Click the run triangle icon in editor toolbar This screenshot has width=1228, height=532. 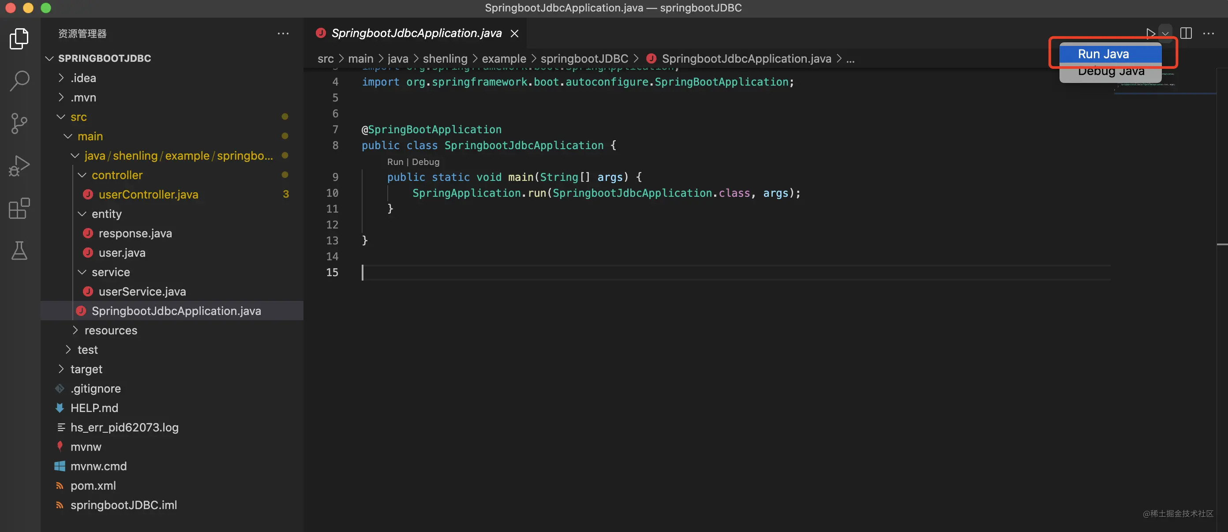(x=1150, y=33)
